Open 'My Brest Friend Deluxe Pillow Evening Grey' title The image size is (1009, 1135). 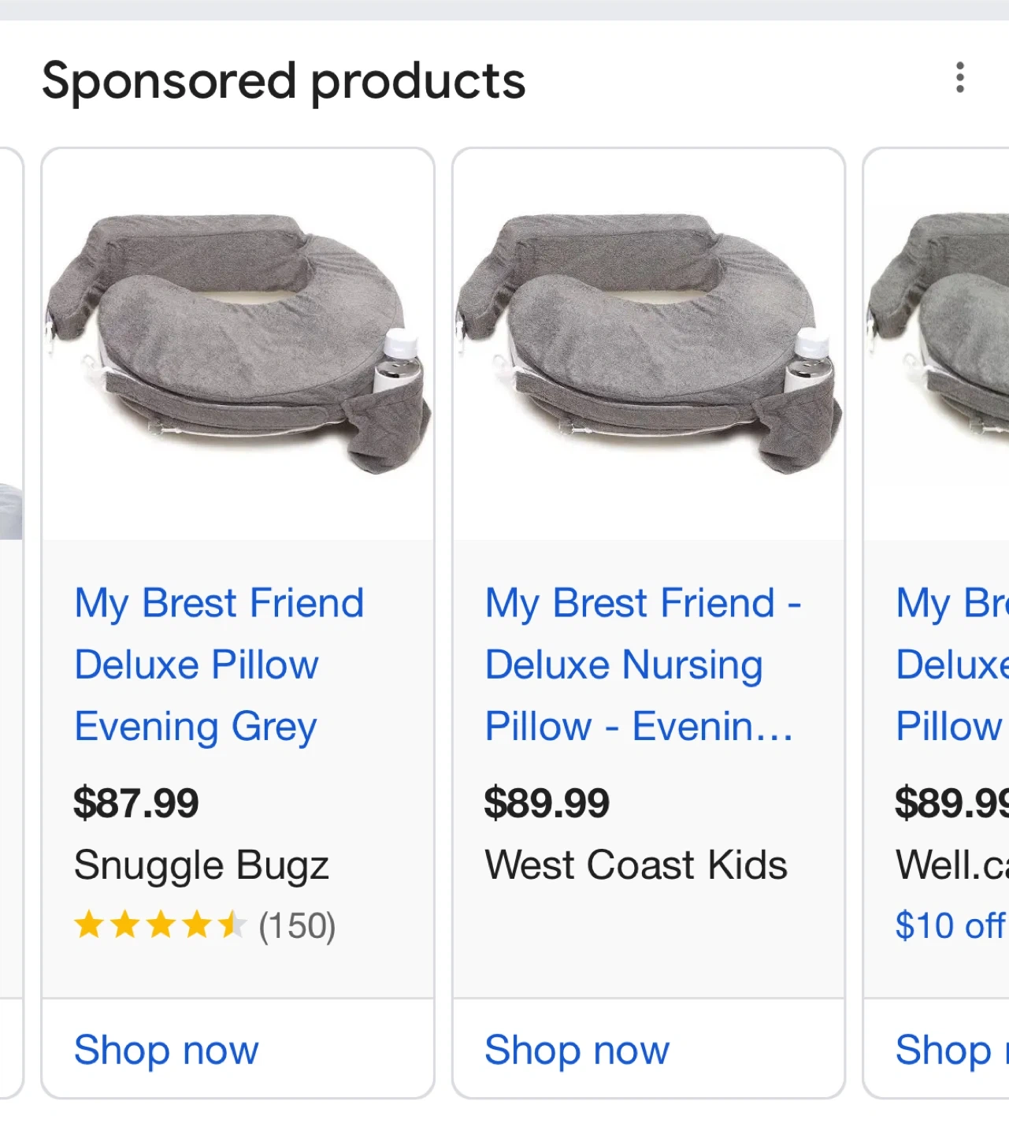point(219,664)
